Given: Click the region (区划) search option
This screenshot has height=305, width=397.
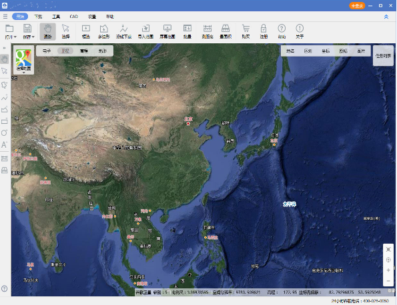Looking at the screenshot, I should point(308,51).
